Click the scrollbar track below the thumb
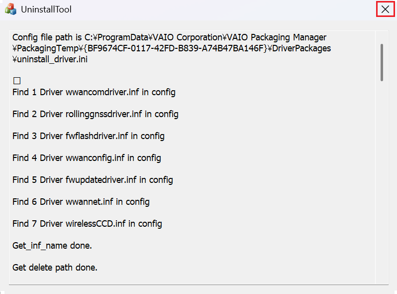The height and width of the screenshot is (294, 397). (382, 183)
